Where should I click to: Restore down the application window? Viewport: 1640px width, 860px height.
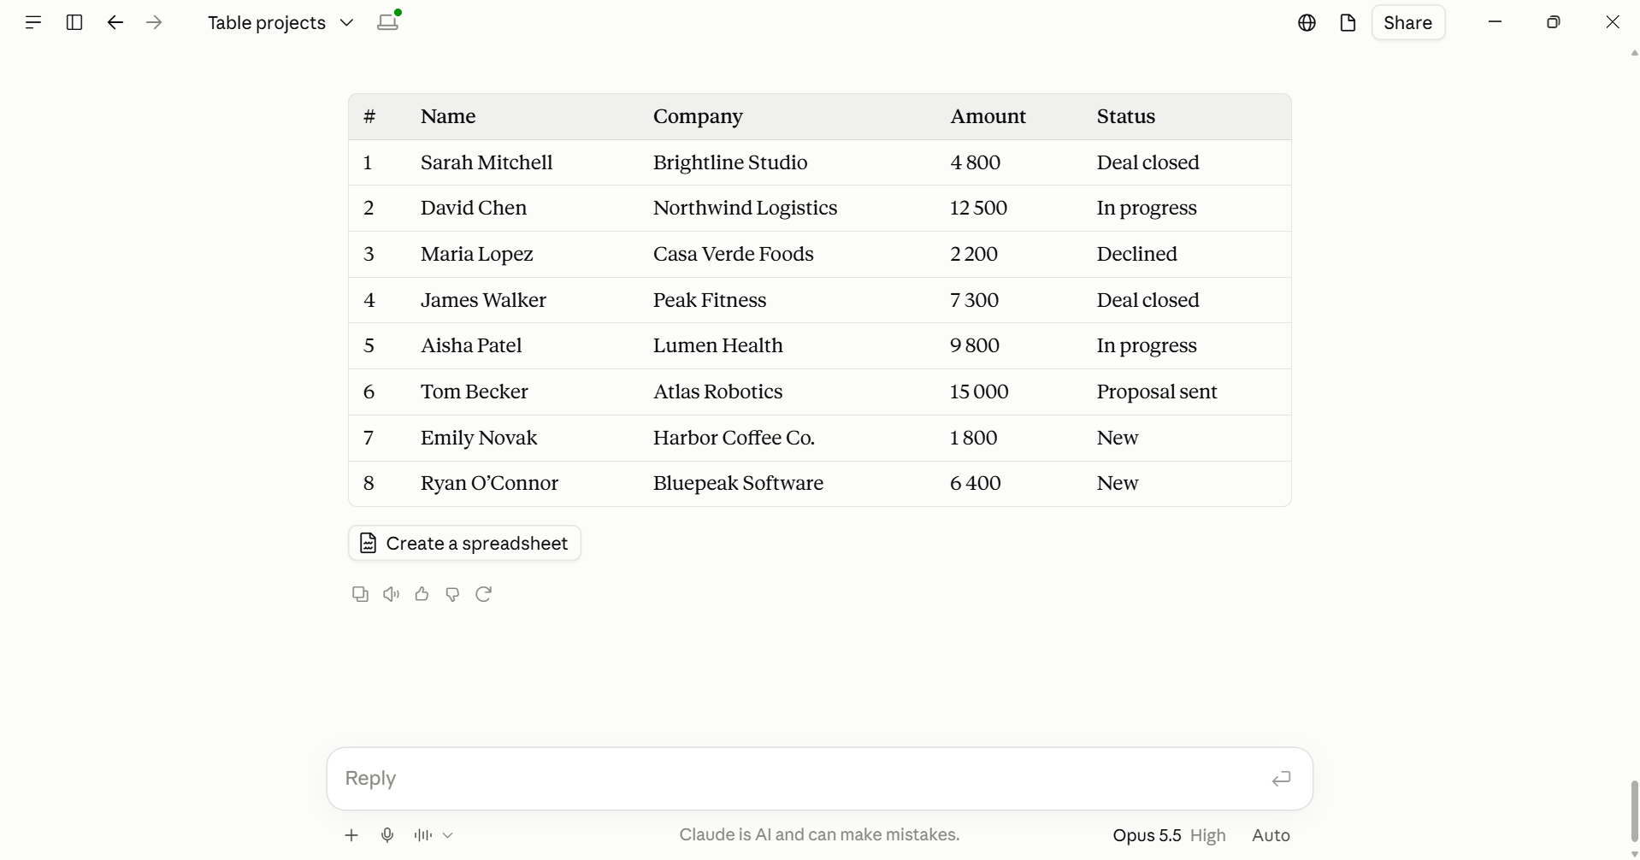tap(1554, 22)
